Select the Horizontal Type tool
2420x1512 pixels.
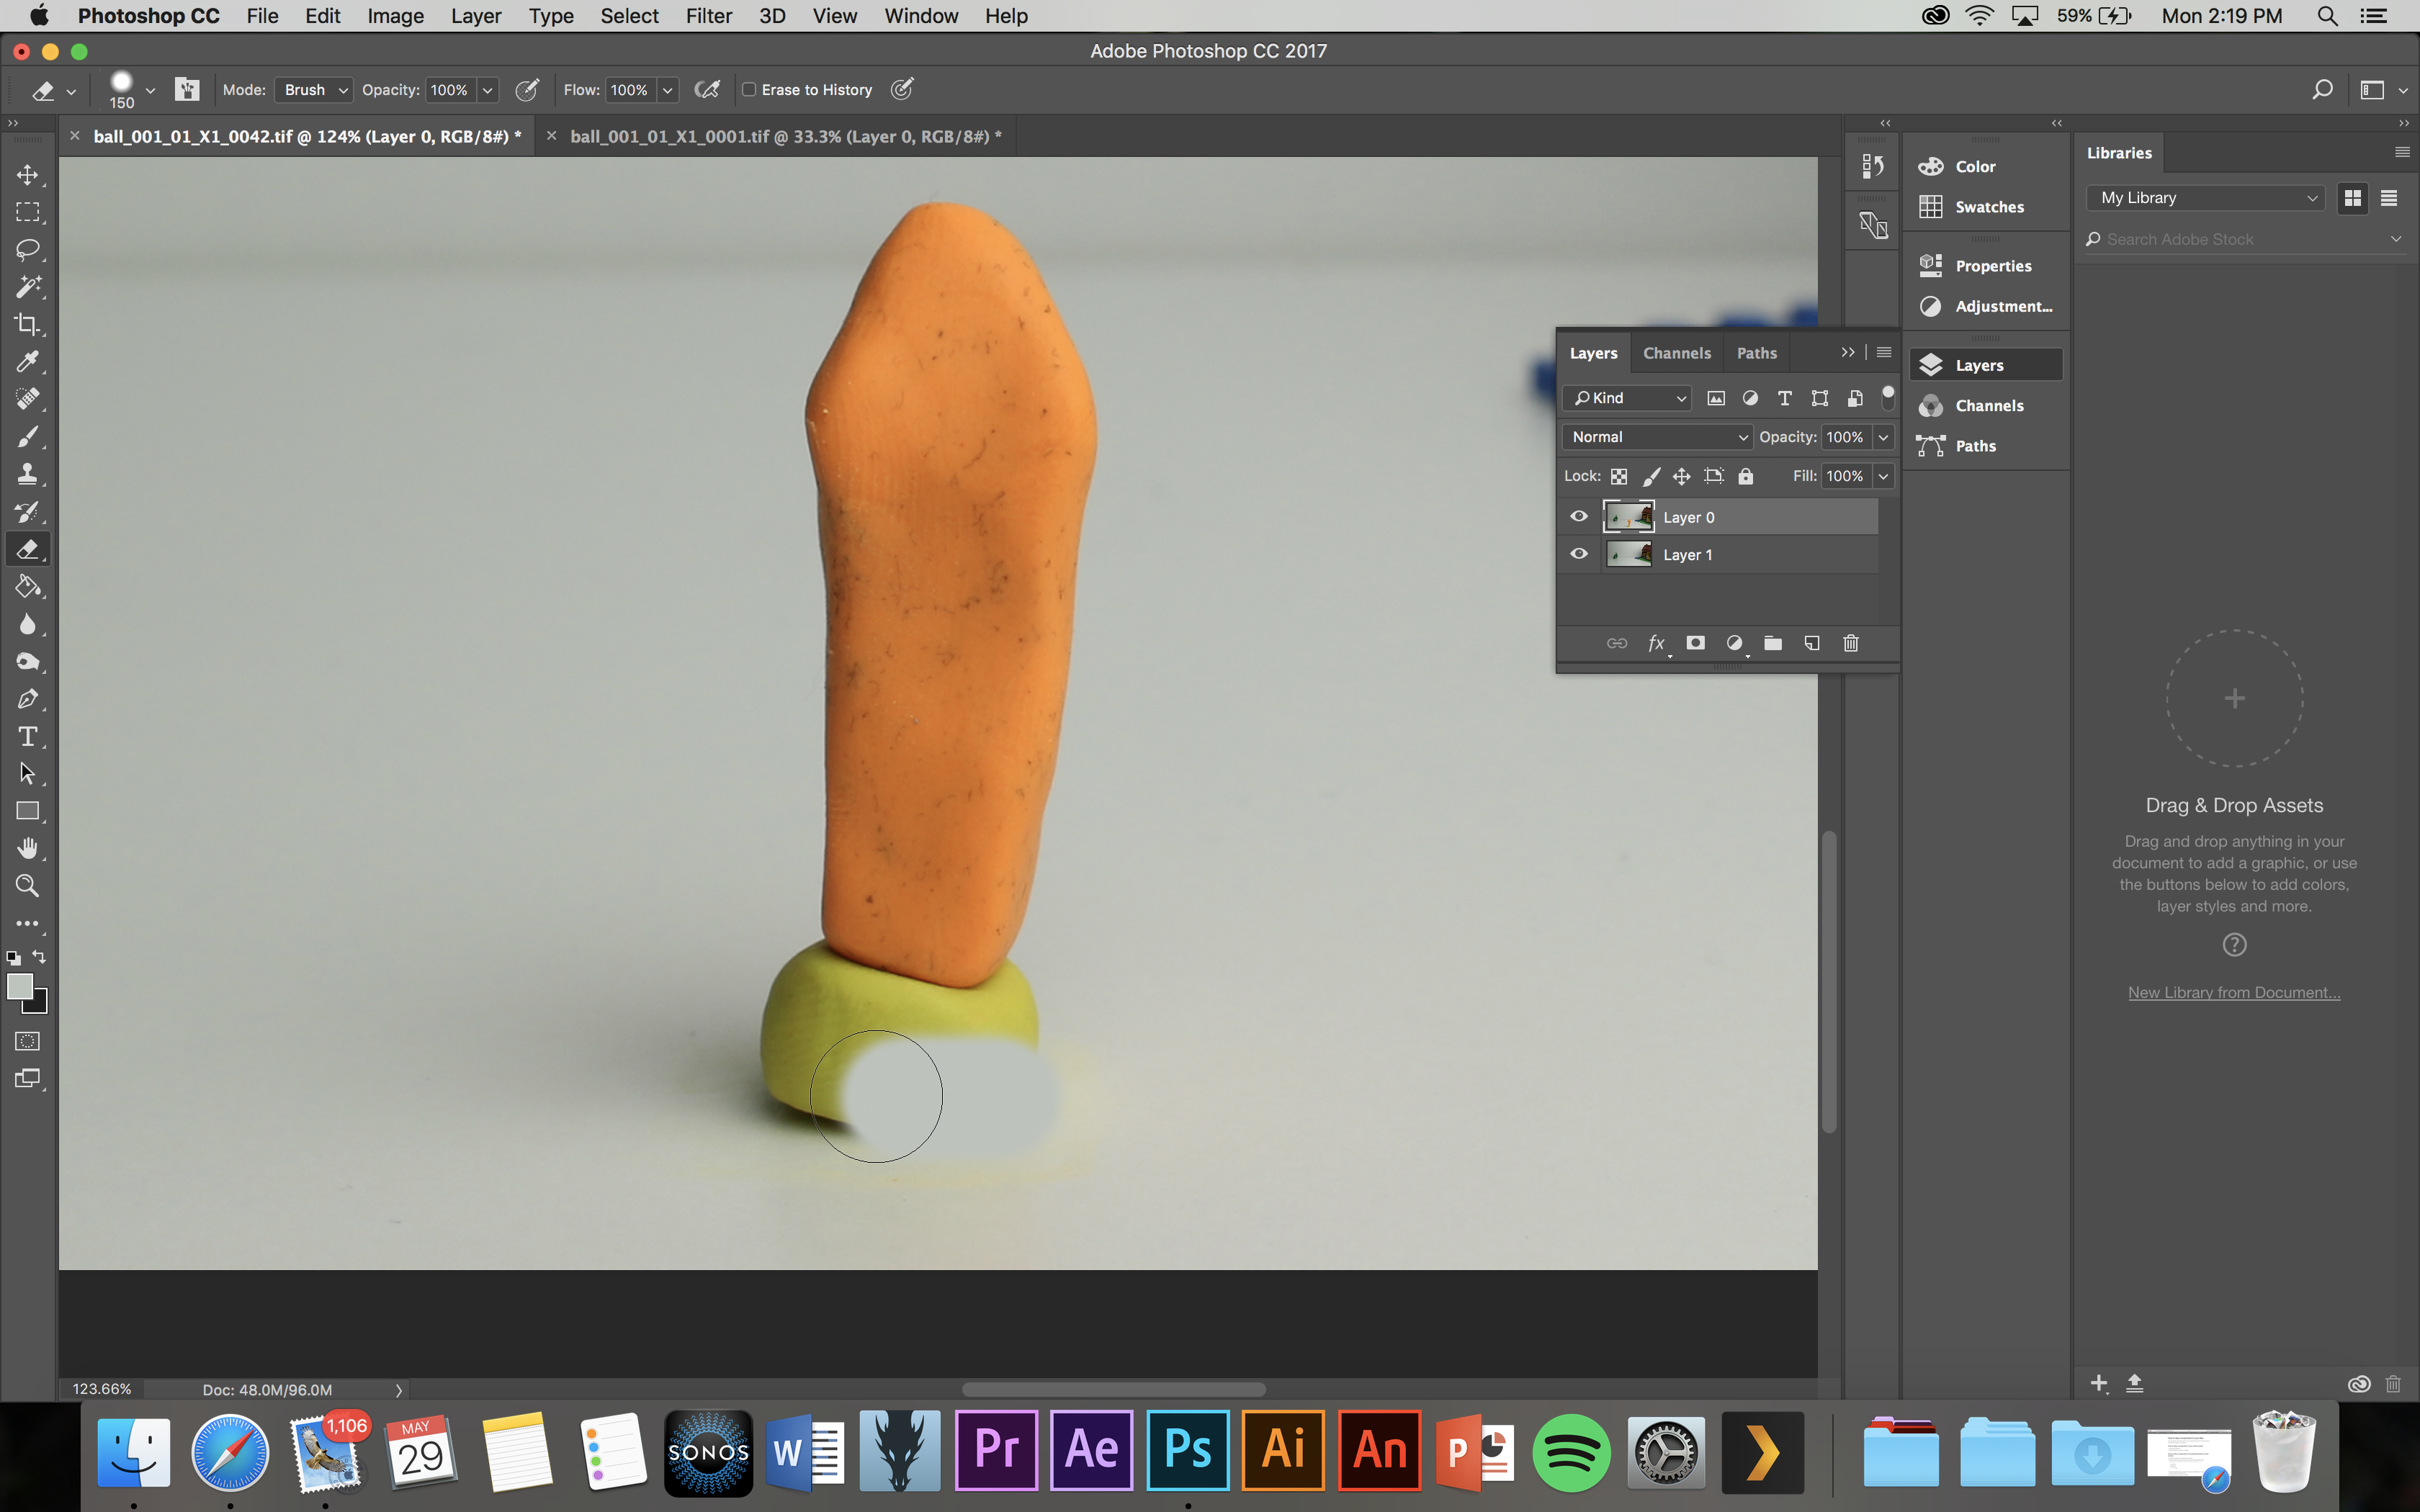27,737
